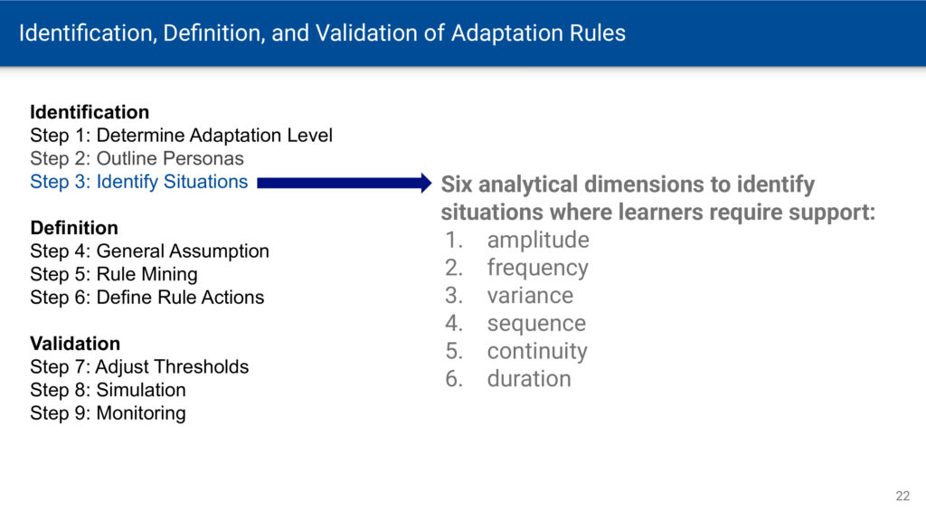Click the Definition heading
Viewport: 926px width, 521px height.
(74, 228)
